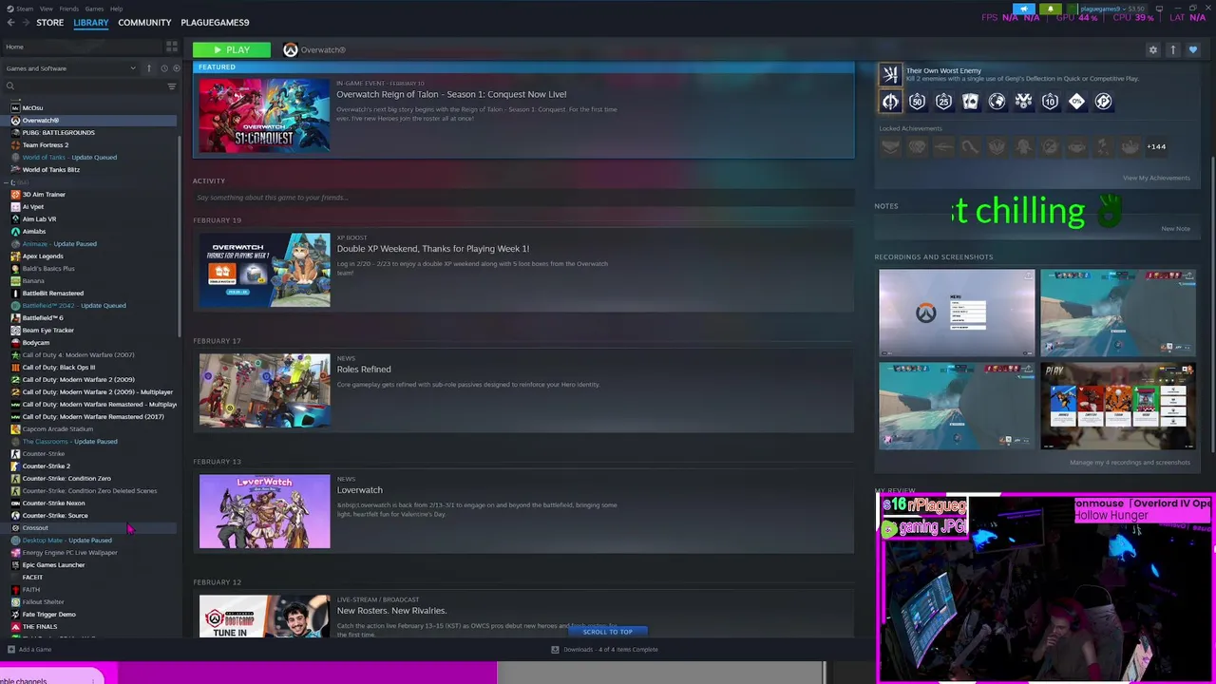Click the activity status input field
1216x684 pixels.
pyautogui.click(x=523, y=198)
